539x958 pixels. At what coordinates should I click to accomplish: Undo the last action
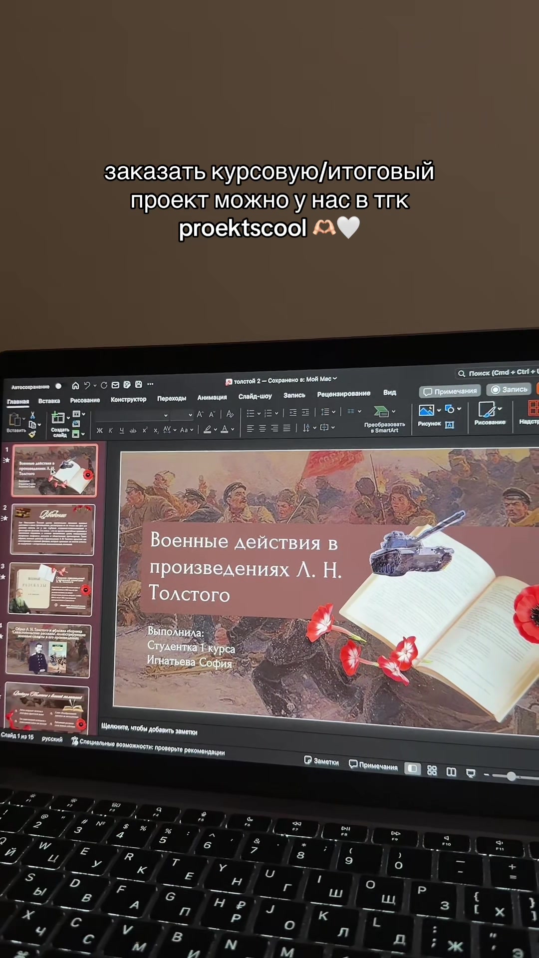(x=87, y=385)
